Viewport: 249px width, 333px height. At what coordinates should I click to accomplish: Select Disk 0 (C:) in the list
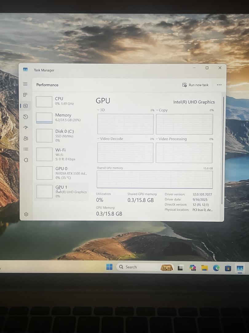point(61,135)
